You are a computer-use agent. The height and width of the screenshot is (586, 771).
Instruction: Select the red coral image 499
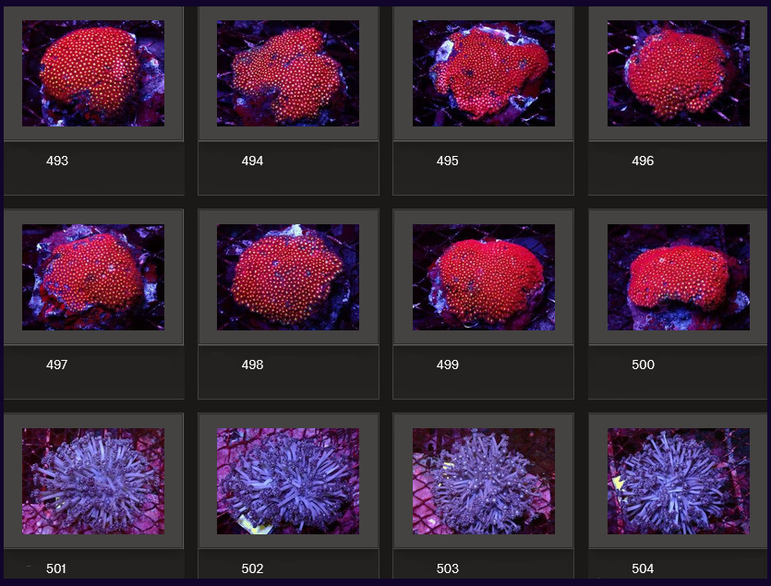(x=483, y=277)
